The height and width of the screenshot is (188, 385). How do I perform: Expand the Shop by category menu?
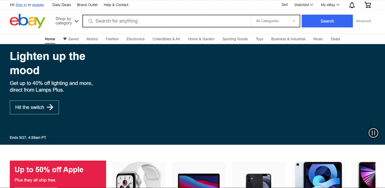click(67, 21)
